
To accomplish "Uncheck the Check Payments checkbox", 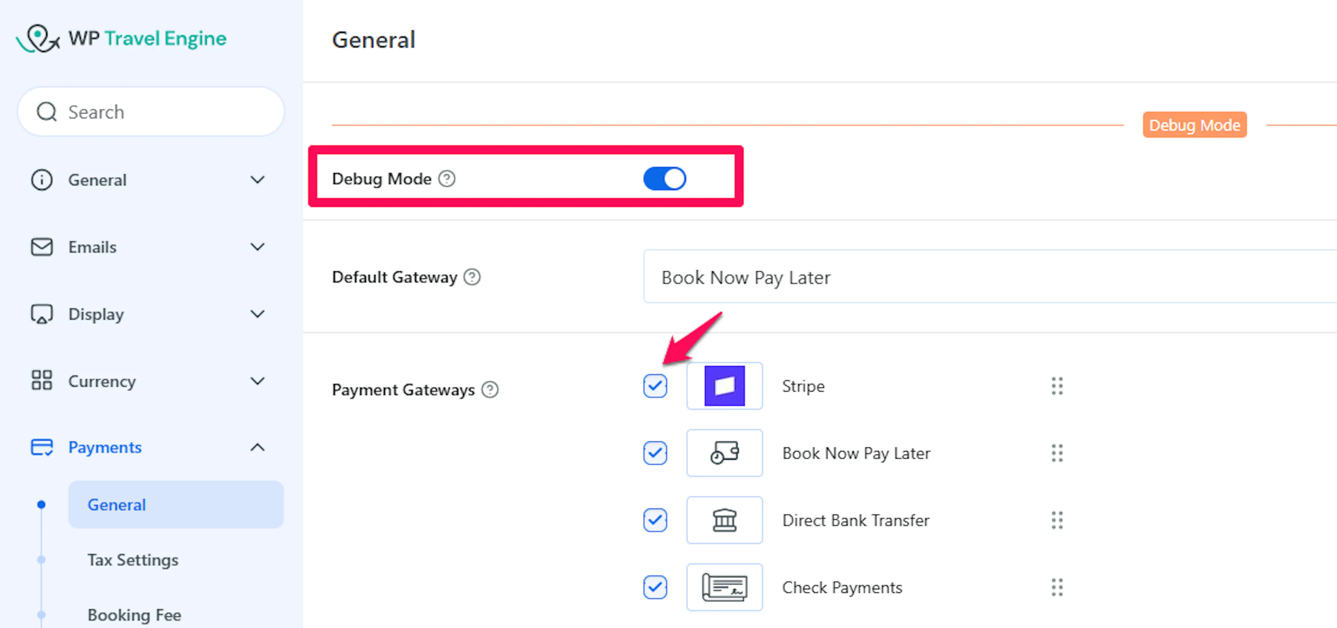I will (x=655, y=587).
